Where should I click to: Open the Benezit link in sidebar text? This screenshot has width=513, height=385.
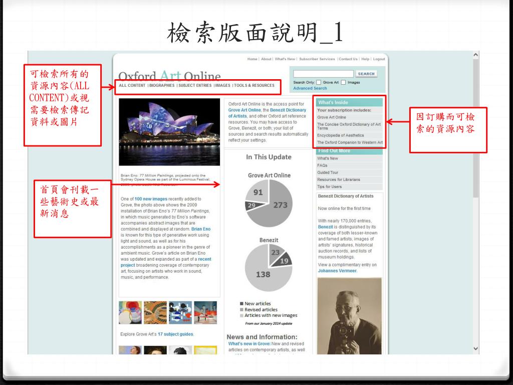(x=325, y=227)
